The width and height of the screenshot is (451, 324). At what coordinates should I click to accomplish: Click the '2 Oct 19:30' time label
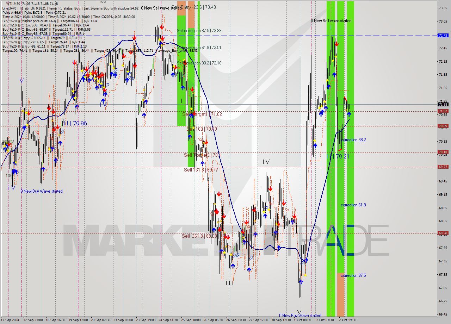point(348,320)
